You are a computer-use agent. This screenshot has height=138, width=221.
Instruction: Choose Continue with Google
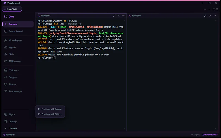(x=50, y=109)
